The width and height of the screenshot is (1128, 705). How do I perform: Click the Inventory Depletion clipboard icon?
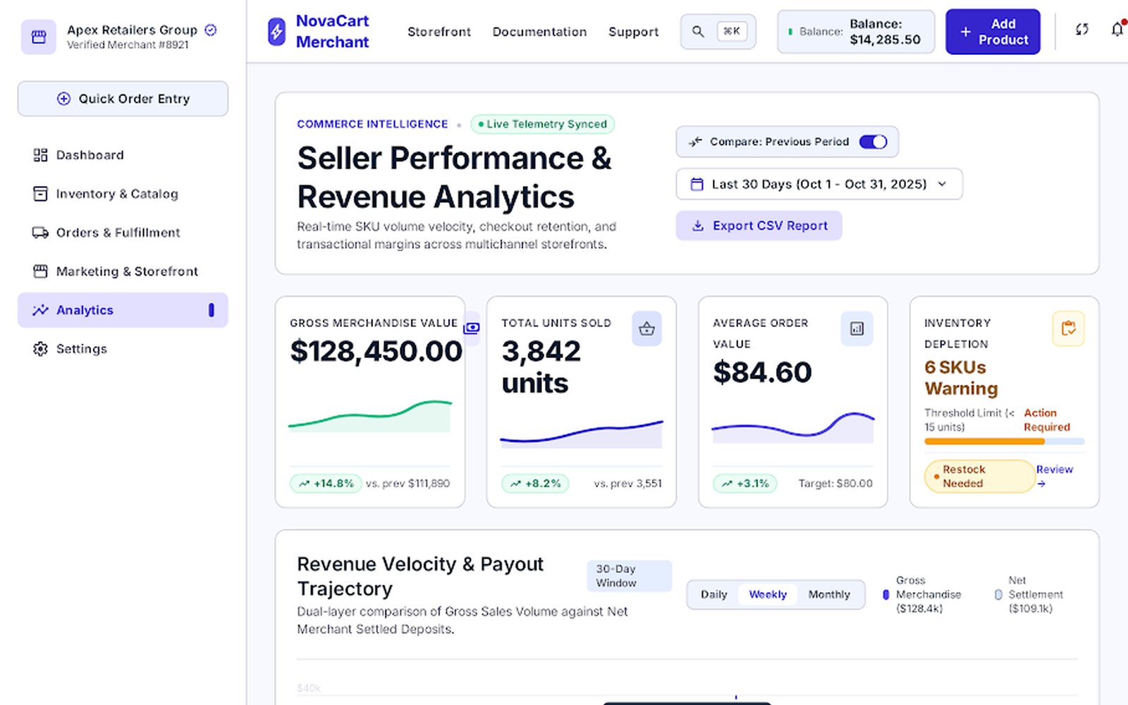tap(1068, 329)
